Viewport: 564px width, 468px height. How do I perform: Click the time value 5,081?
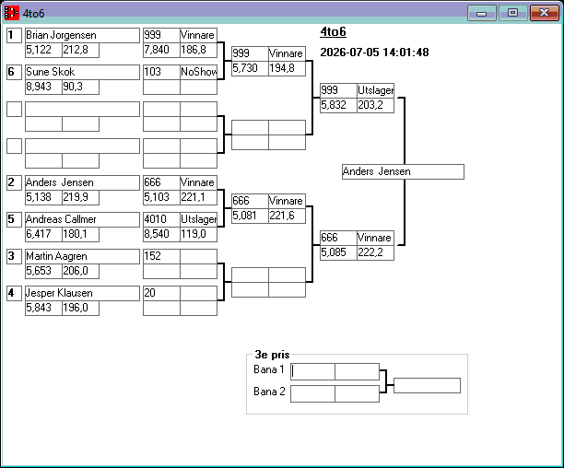click(250, 216)
